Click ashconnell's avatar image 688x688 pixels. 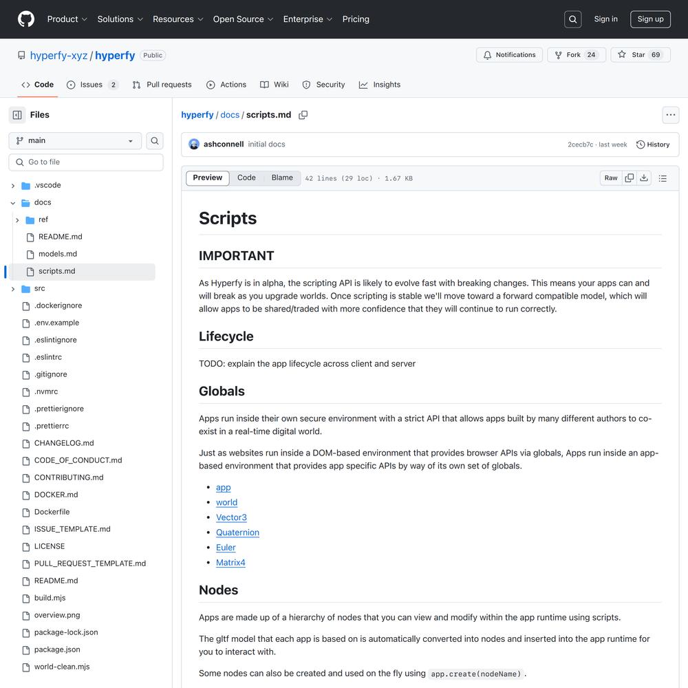pyautogui.click(x=194, y=144)
